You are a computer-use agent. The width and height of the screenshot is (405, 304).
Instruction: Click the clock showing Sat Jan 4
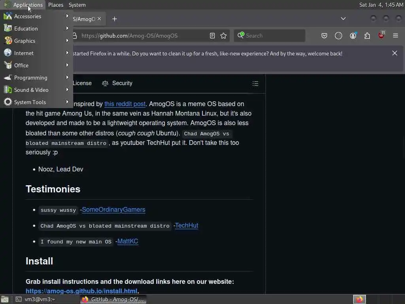pos(381,5)
